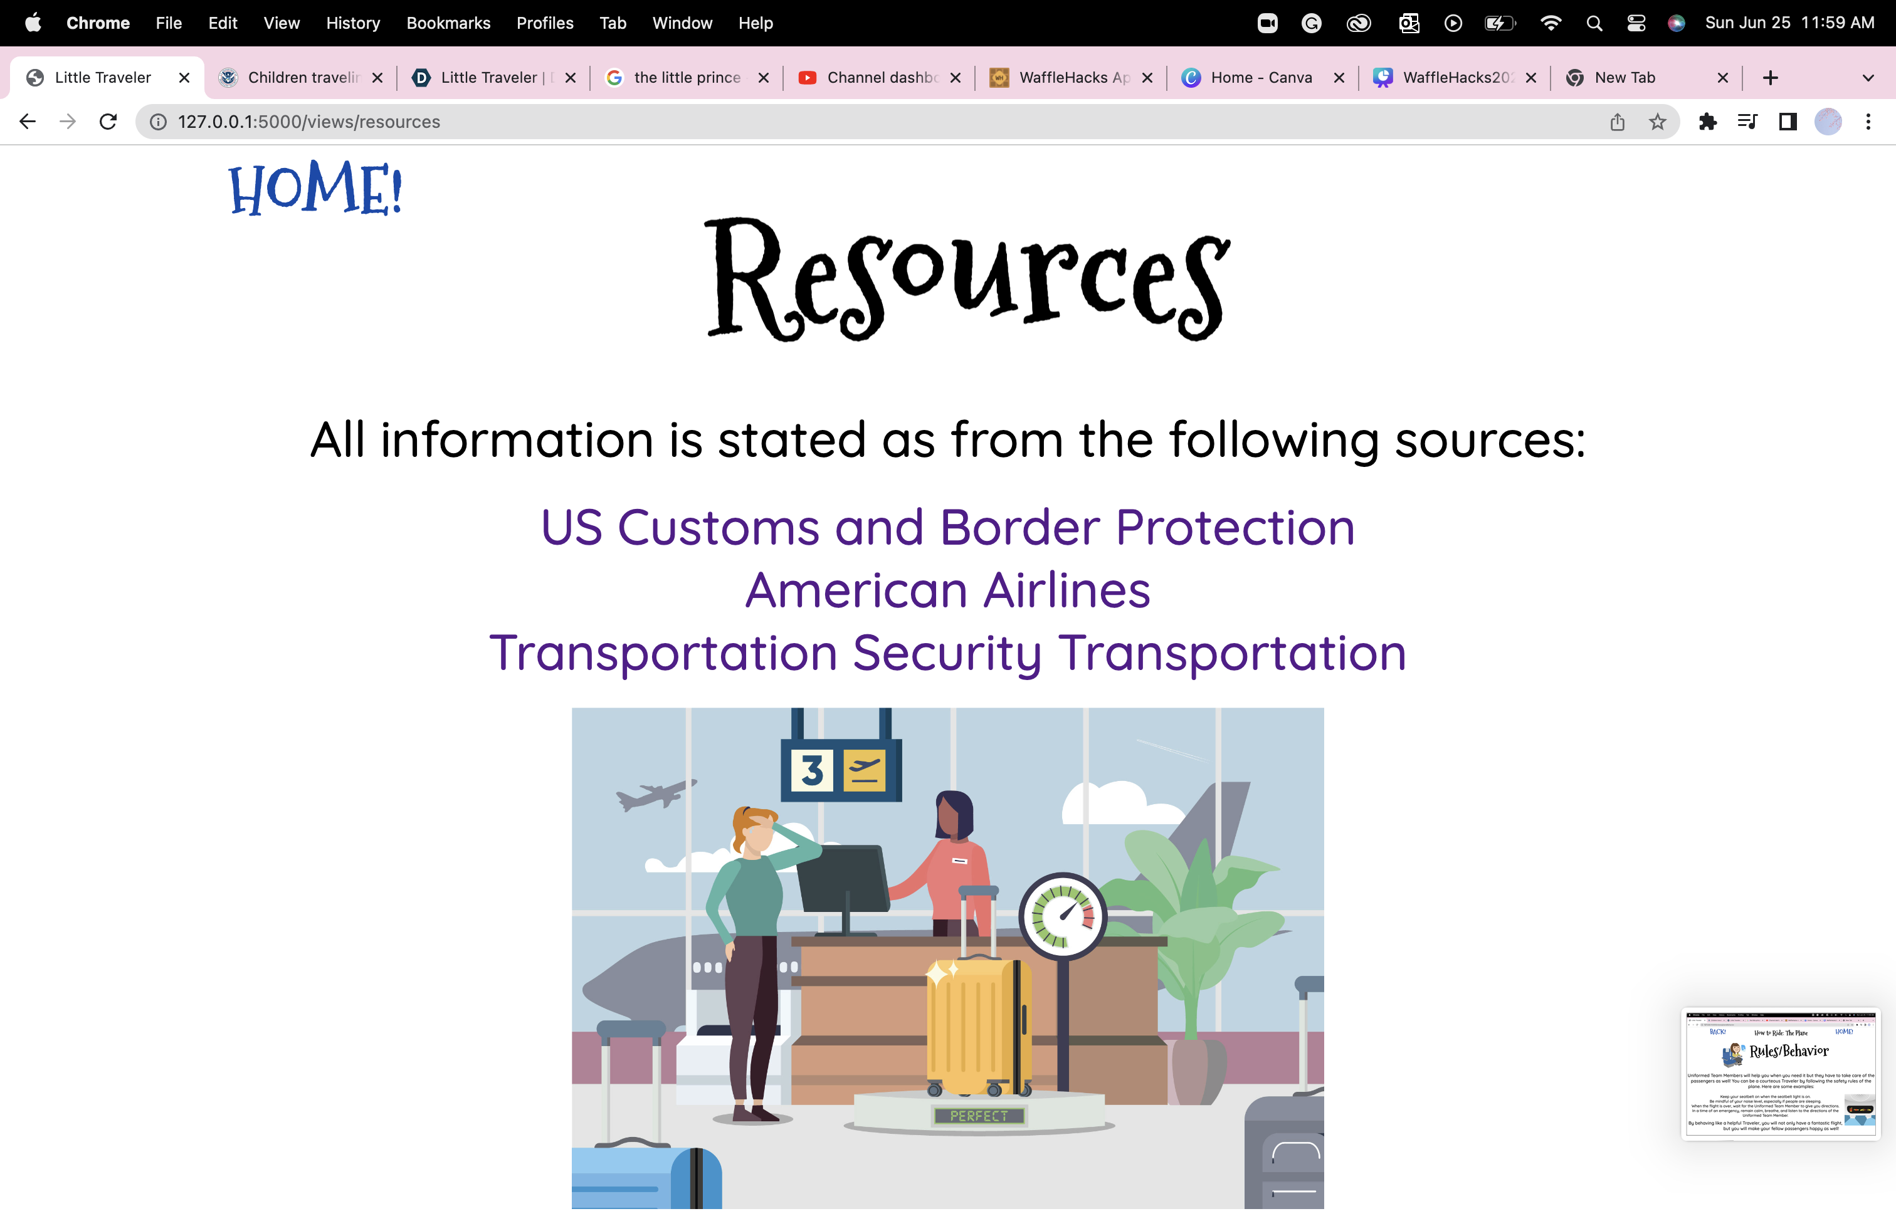Viewport: 1896px width, 1231px height.
Task: View site information icon beside URL
Action: point(159,122)
